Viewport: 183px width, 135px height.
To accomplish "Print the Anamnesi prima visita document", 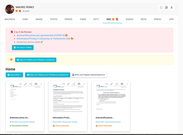I will [36, 84].
